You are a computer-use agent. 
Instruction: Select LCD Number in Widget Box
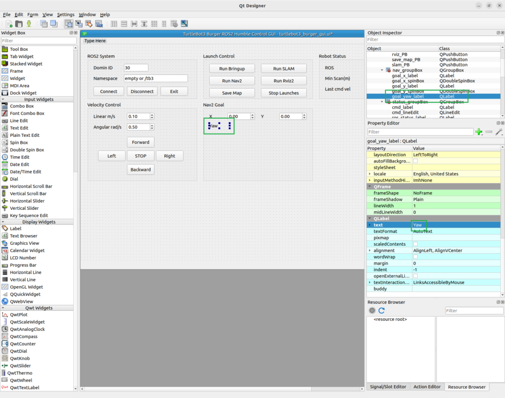tap(23, 258)
